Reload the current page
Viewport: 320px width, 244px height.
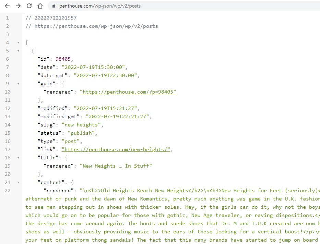[29, 6]
